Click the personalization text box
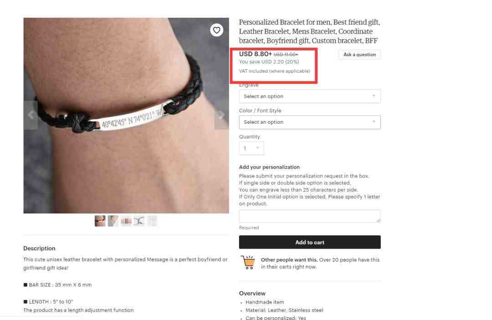The height and width of the screenshot is (320, 492). 310,216
